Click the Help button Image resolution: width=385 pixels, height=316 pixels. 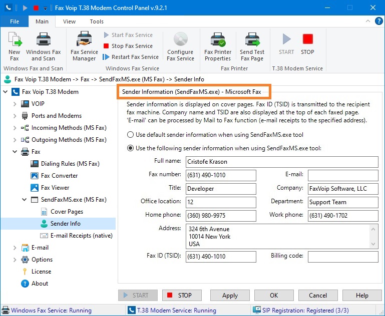click(362, 296)
